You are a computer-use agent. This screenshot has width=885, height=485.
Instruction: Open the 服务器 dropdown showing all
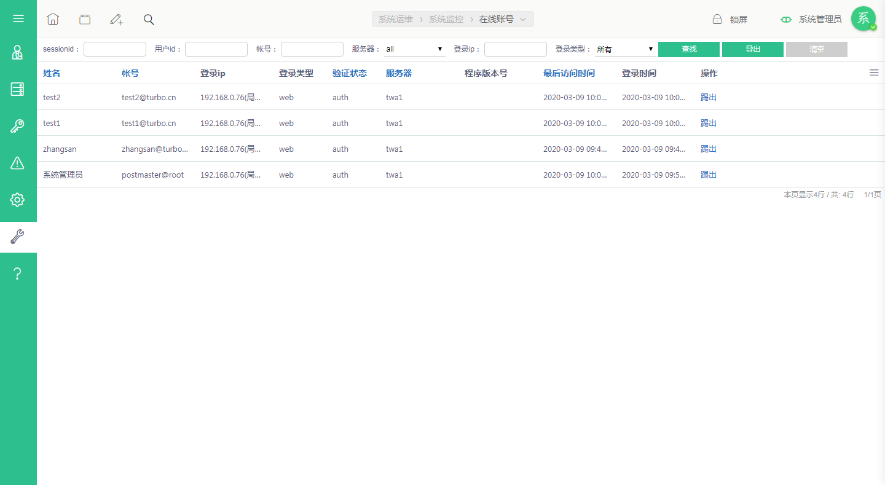coord(415,49)
